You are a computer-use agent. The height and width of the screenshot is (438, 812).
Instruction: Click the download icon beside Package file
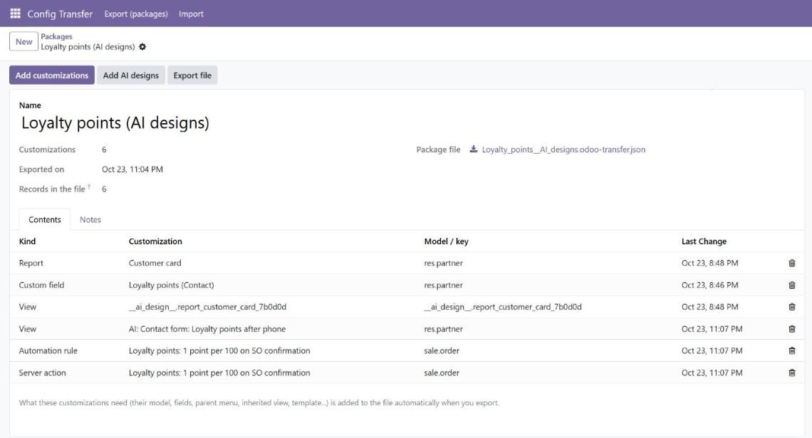(x=474, y=149)
